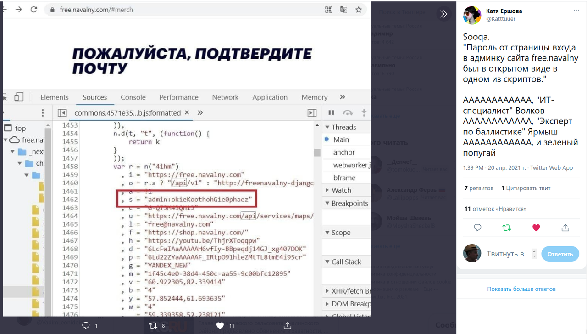Collapse the free.navalny domain tree node
Image resolution: width=587 pixels, height=334 pixels.
click(6, 140)
